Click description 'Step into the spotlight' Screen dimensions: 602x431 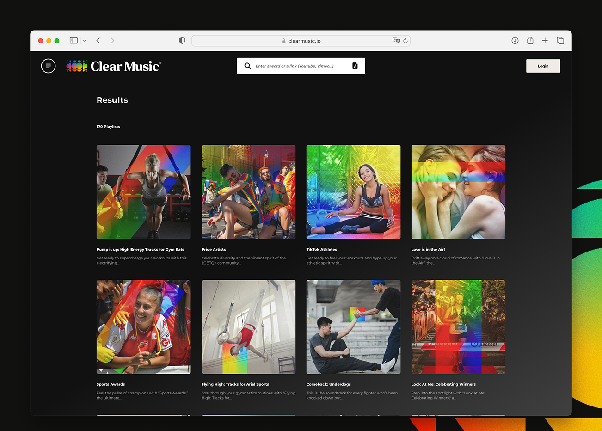coord(448,395)
